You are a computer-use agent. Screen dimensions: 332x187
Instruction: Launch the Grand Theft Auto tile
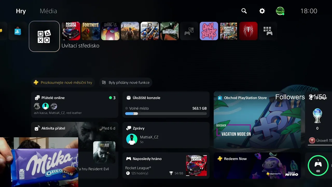[x=229, y=31]
